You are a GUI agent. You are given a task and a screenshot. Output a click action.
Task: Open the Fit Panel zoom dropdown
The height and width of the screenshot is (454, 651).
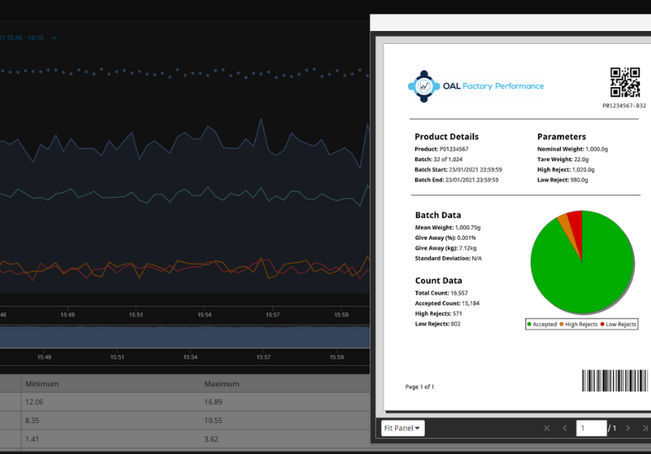click(x=402, y=428)
